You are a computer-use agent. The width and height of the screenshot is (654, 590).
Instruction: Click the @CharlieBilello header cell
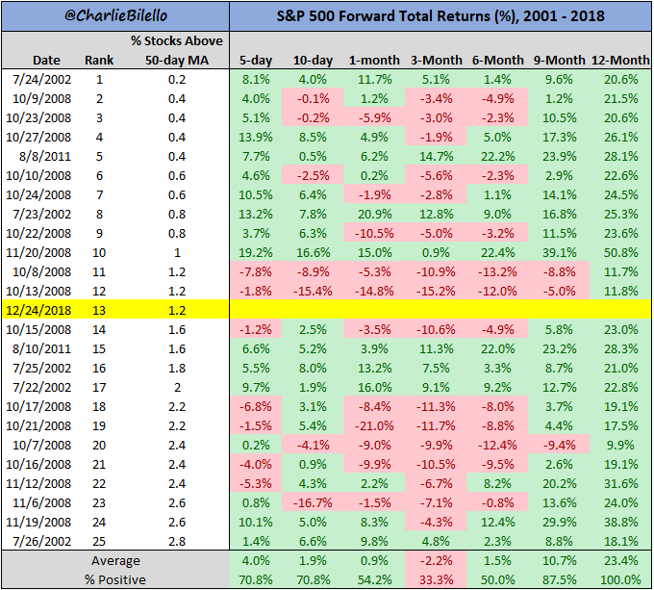pyautogui.click(x=115, y=15)
